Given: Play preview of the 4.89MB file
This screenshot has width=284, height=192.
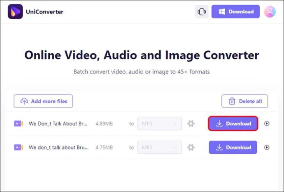Looking at the screenshot, I should tap(267, 123).
